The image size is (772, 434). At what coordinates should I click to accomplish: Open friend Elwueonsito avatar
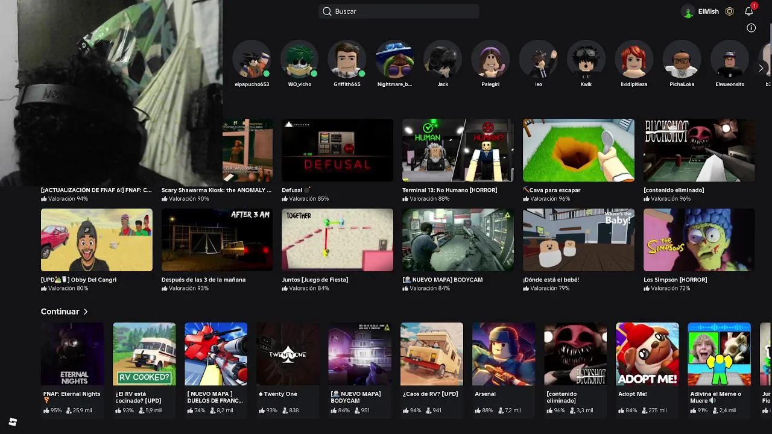(730, 60)
